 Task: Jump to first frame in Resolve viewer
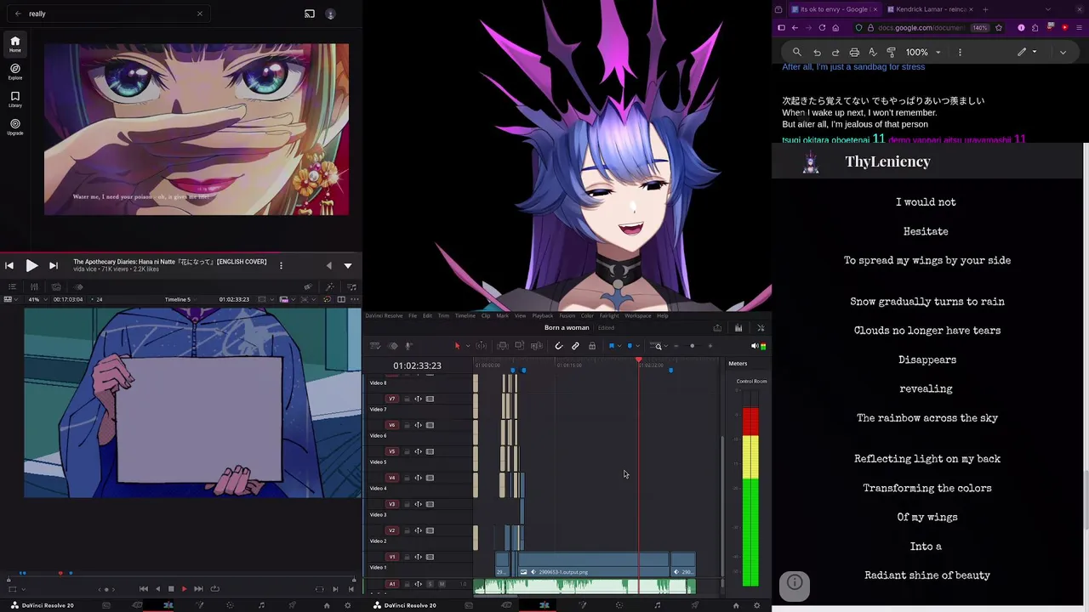coord(144,588)
